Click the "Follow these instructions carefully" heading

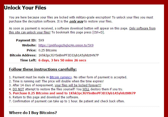43,69
